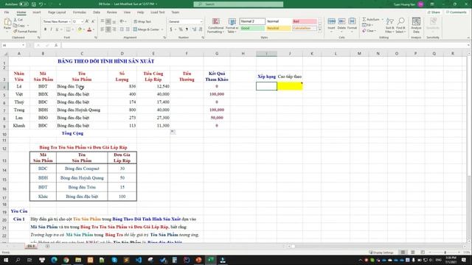Screen dimensions: 472x265
Task: Click the Save icon in title bar
Action: coord(34,4)
